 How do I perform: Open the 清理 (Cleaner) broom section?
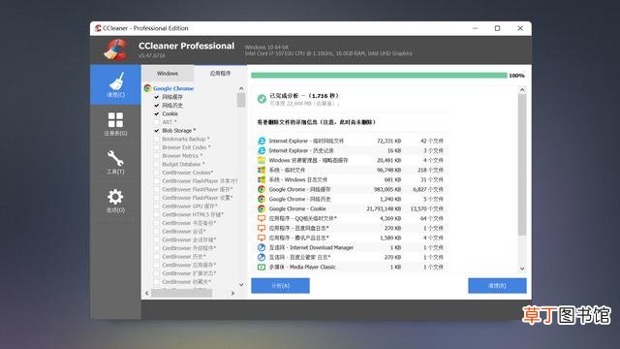pyautogui.click(x=115, y=84)
